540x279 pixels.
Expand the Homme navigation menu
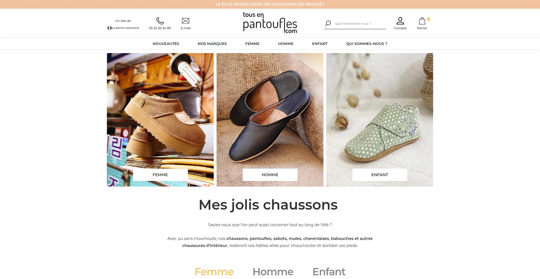point(286,44)
